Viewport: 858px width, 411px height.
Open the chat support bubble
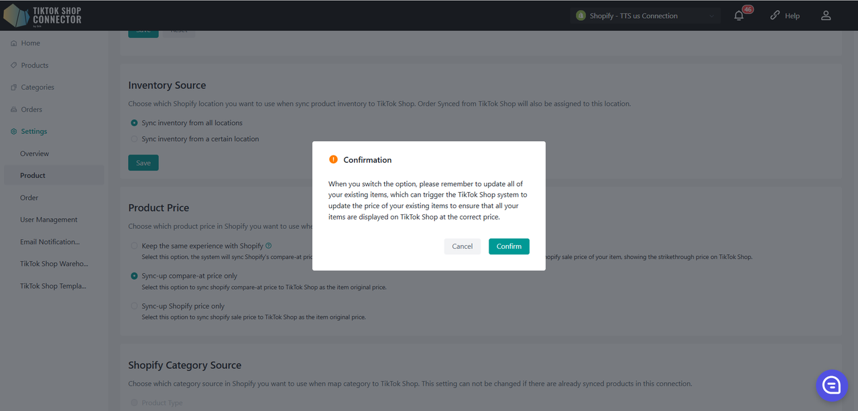(832, 385)
